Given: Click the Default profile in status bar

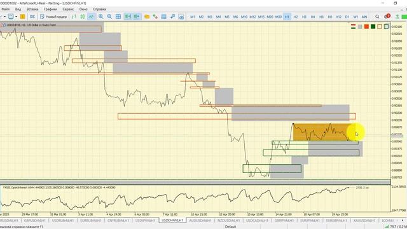Looking at the screenshot, I should coord(230,226).
